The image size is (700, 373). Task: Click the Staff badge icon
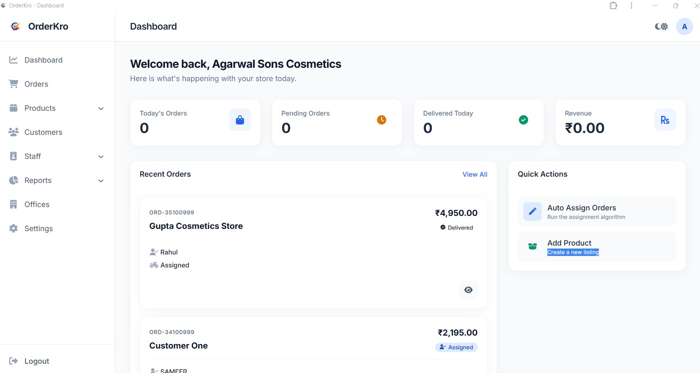[x=13, y=156]
